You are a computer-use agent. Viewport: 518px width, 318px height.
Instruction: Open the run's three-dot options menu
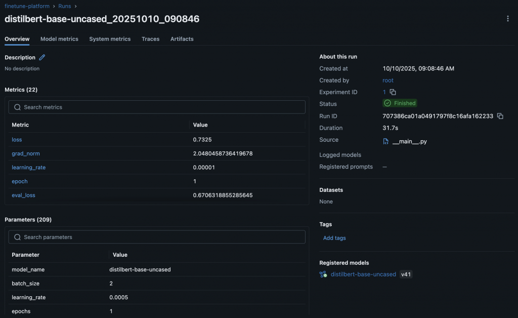click(x=508, y=19)
